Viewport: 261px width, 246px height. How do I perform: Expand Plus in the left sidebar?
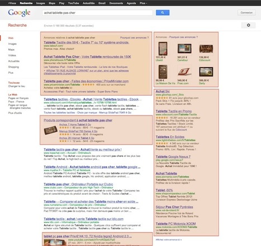coord(11,73)
